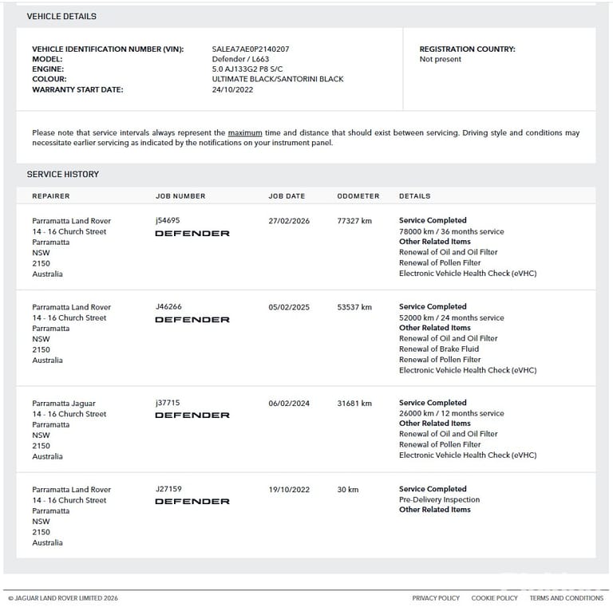Click the JOB NUMBER column header
This screenshot has width=613, height=607.
pyautogui.click(x=180, y=196)
